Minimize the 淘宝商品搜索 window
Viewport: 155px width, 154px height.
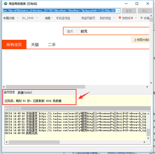126,4
